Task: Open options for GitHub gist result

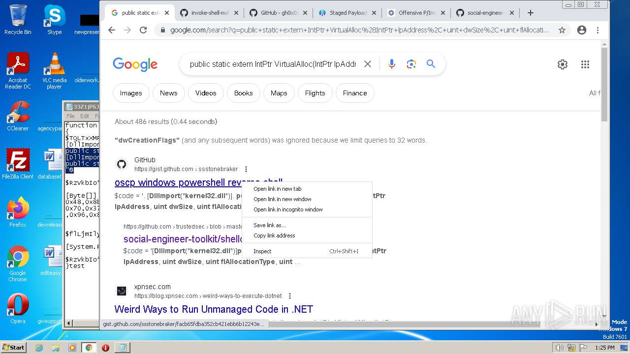Action: 246,169
